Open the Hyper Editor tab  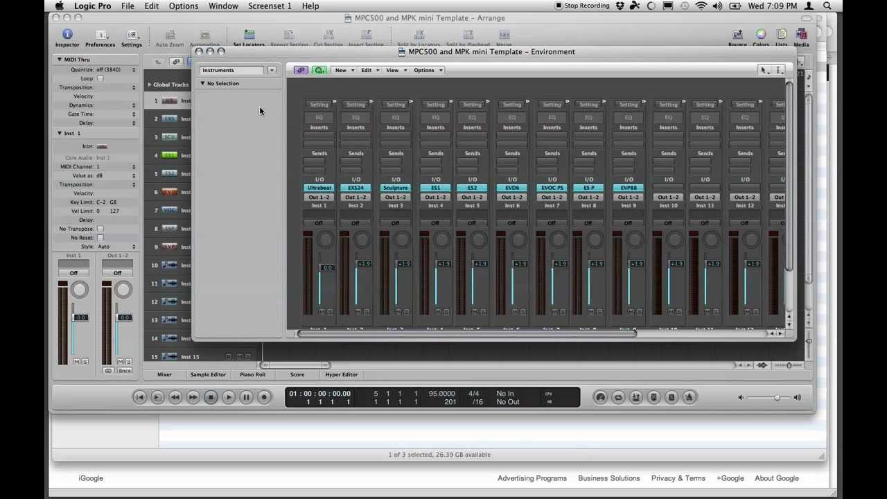[x=342, y=374]
